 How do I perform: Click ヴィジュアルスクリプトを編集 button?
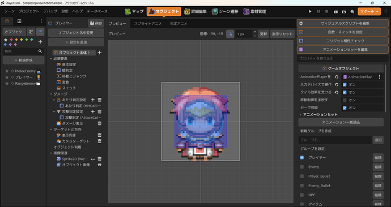[343, 23]
